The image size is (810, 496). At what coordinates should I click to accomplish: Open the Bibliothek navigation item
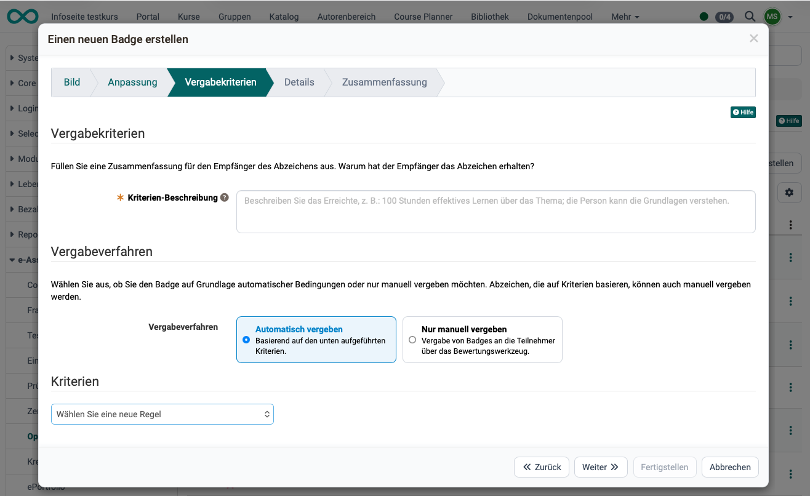490,17
